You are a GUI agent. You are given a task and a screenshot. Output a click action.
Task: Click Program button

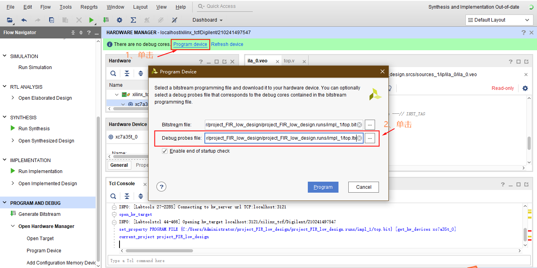tap(323, 187)
